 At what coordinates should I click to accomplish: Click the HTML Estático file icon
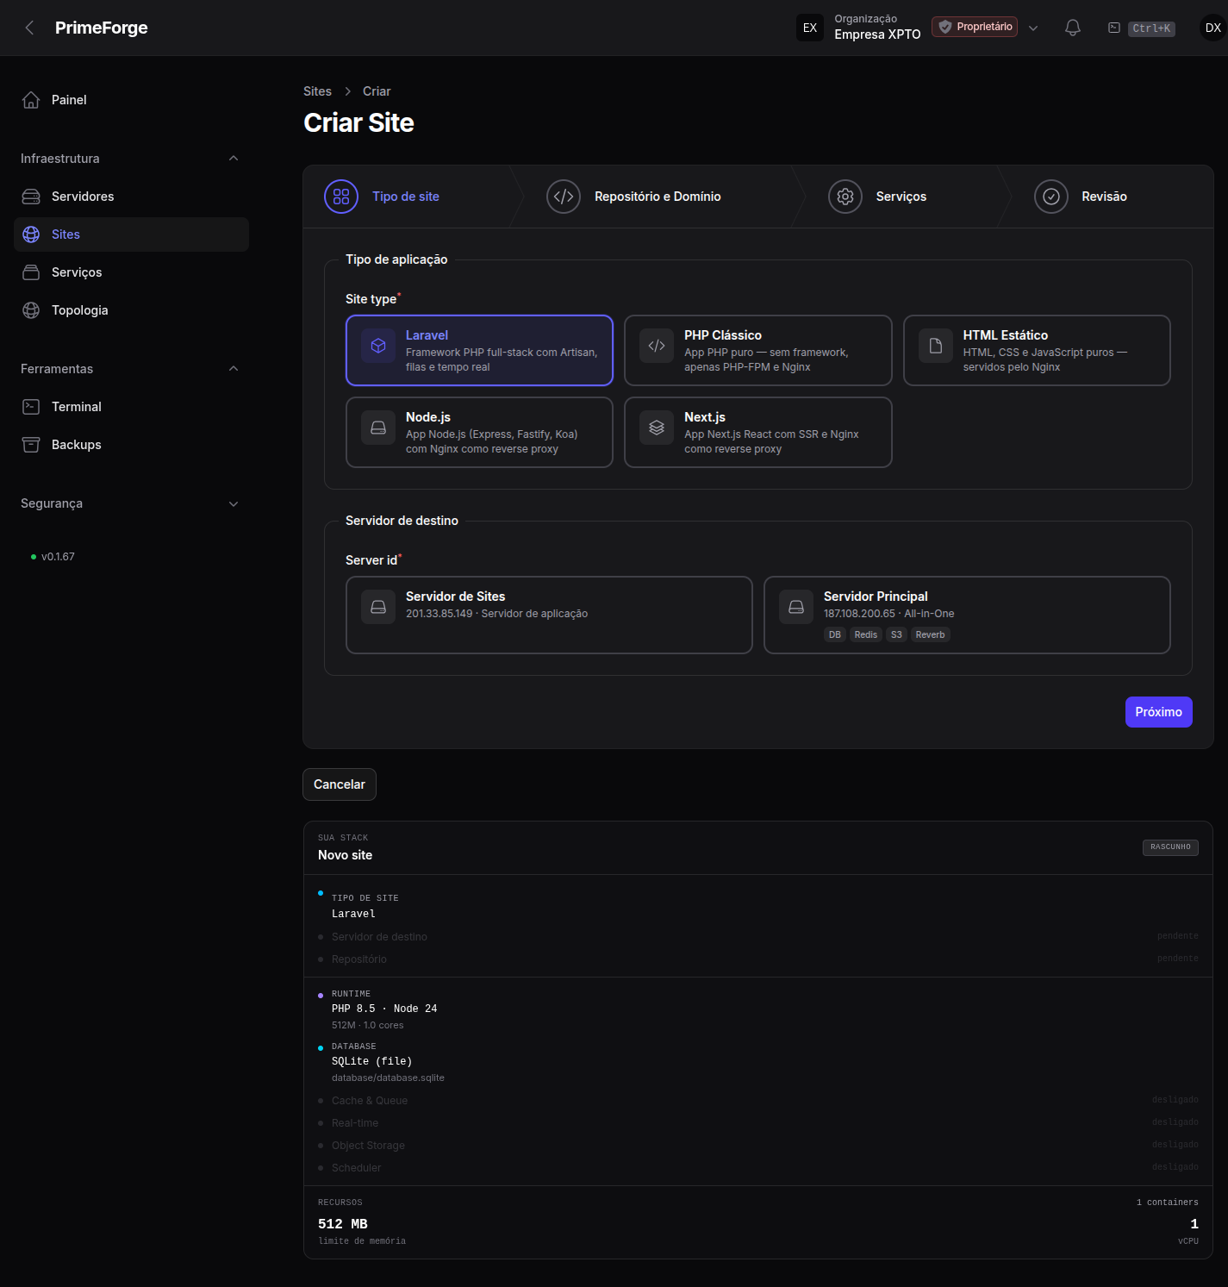click(x=935, y=346)
